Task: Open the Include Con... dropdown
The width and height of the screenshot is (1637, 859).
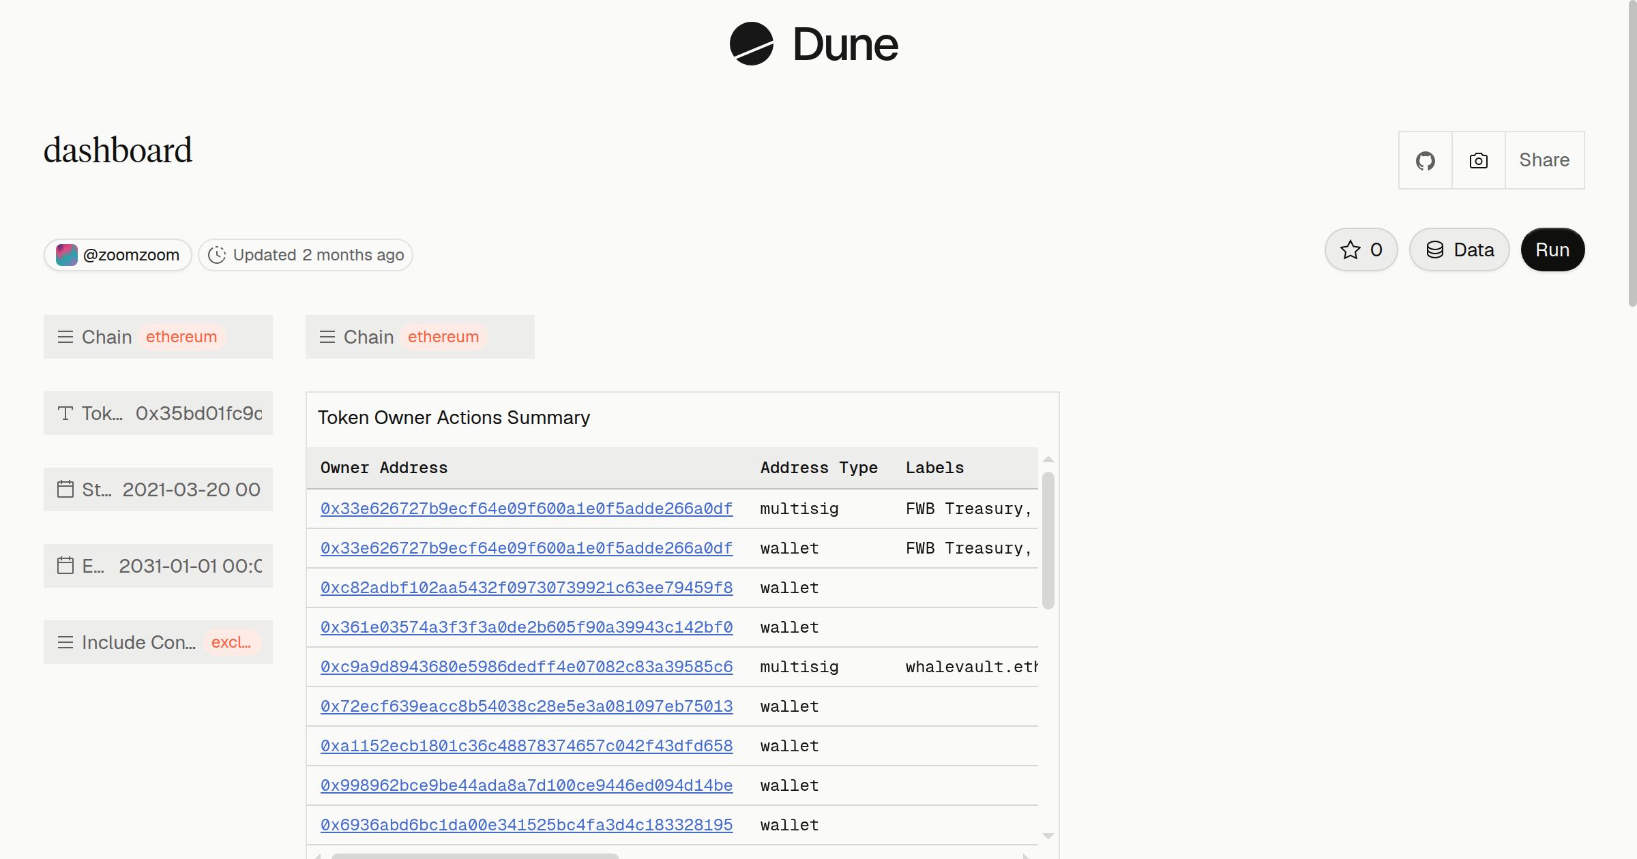Action: (158, 642)
